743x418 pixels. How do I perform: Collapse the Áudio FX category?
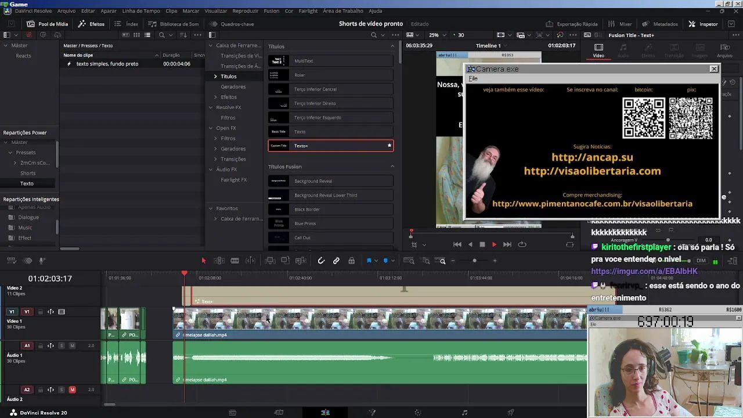coord(211,170)
